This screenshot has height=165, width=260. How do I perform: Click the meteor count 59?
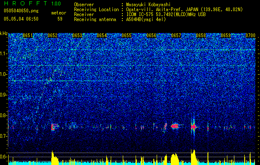tap(60, 19)
